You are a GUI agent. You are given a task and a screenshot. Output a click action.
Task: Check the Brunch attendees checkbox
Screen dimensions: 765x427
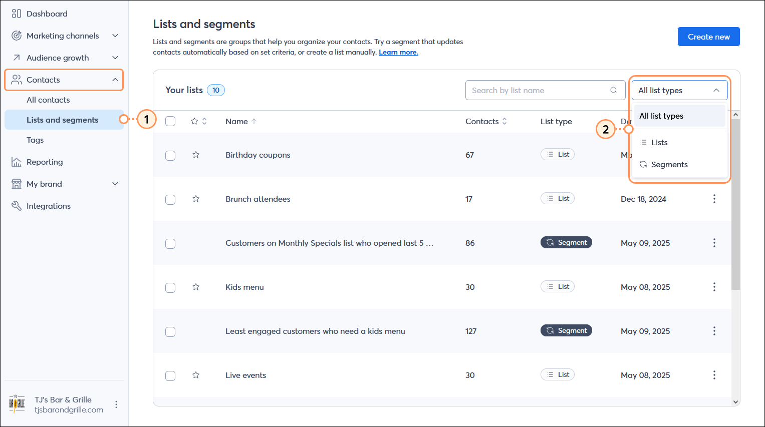[170, 199]
